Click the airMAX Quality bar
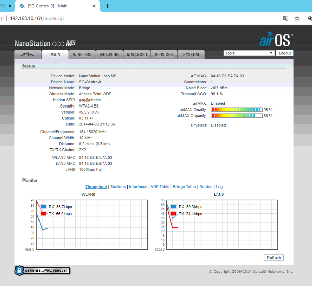 pyautogui.click(x=237, y=110)
